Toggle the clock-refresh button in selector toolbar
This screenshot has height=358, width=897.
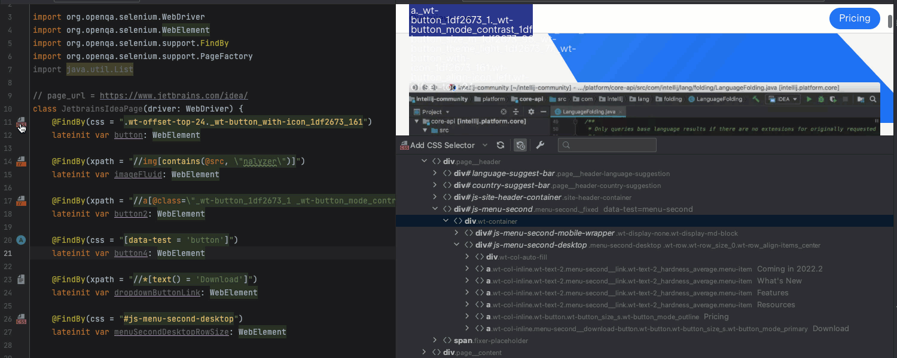coord(520,145)
